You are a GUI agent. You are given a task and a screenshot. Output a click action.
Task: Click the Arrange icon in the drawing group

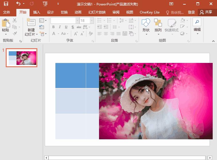(x=158, y=23)
